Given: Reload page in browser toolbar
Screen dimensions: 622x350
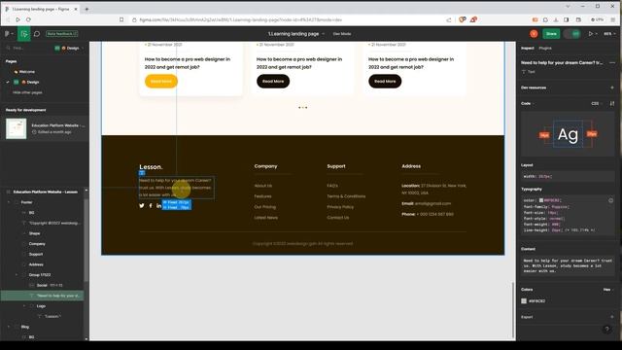Looking at the screenshot, I should point(28,19).
